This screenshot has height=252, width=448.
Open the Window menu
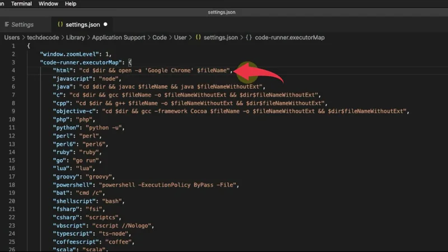(48, 3)
